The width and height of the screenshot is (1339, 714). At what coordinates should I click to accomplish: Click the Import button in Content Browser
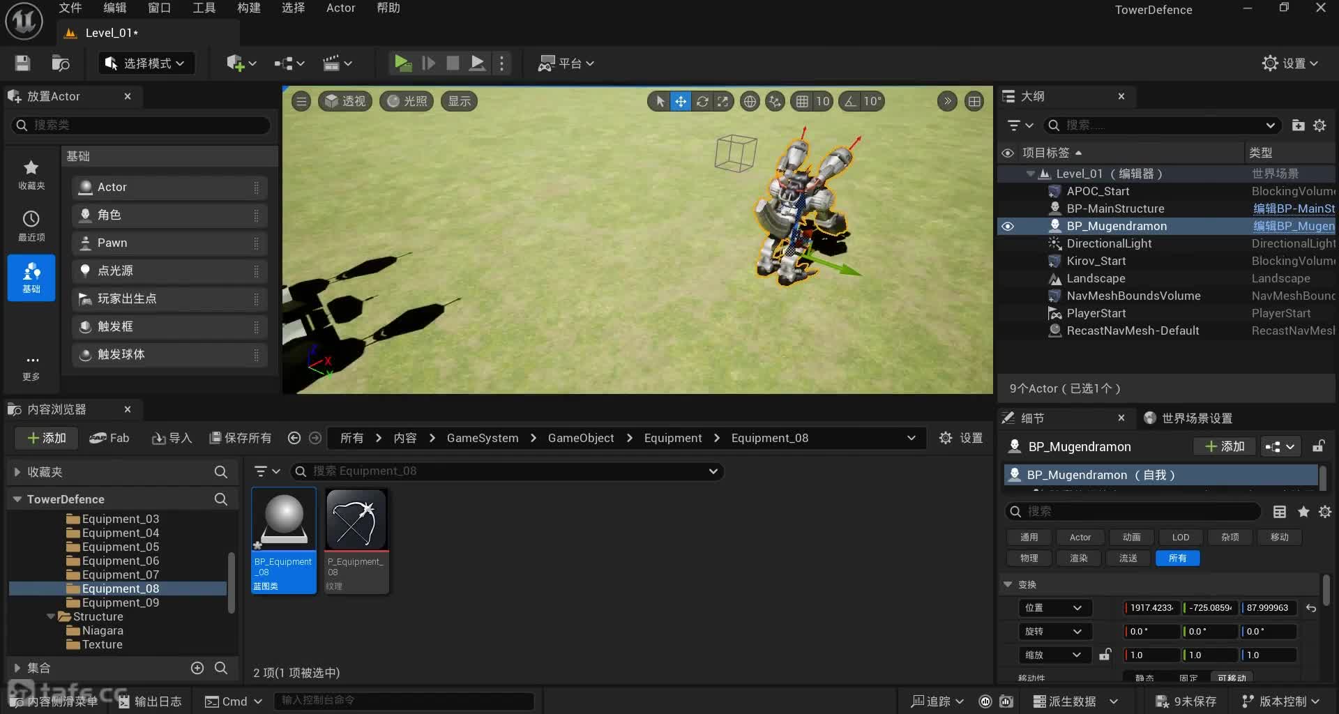[172, 438]
